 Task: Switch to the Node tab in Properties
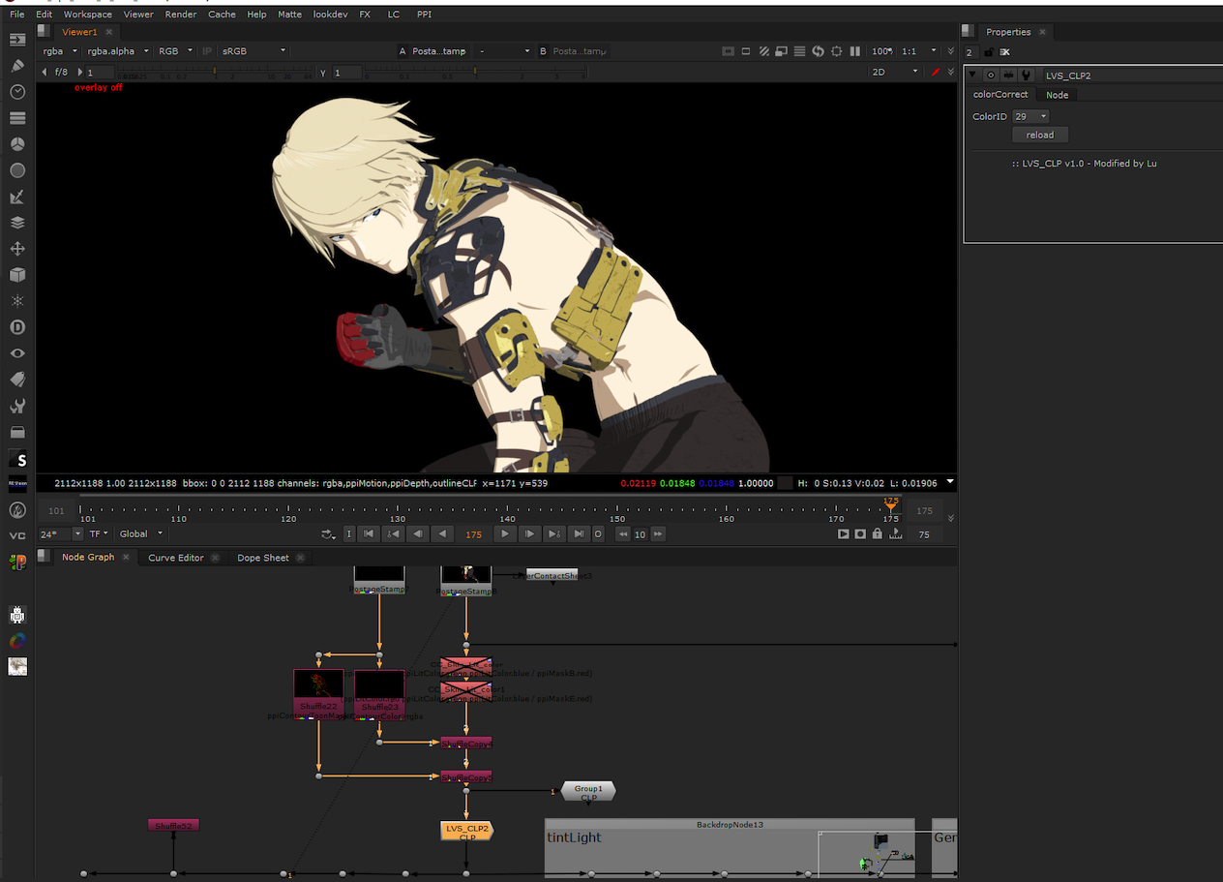[1058, 95]
